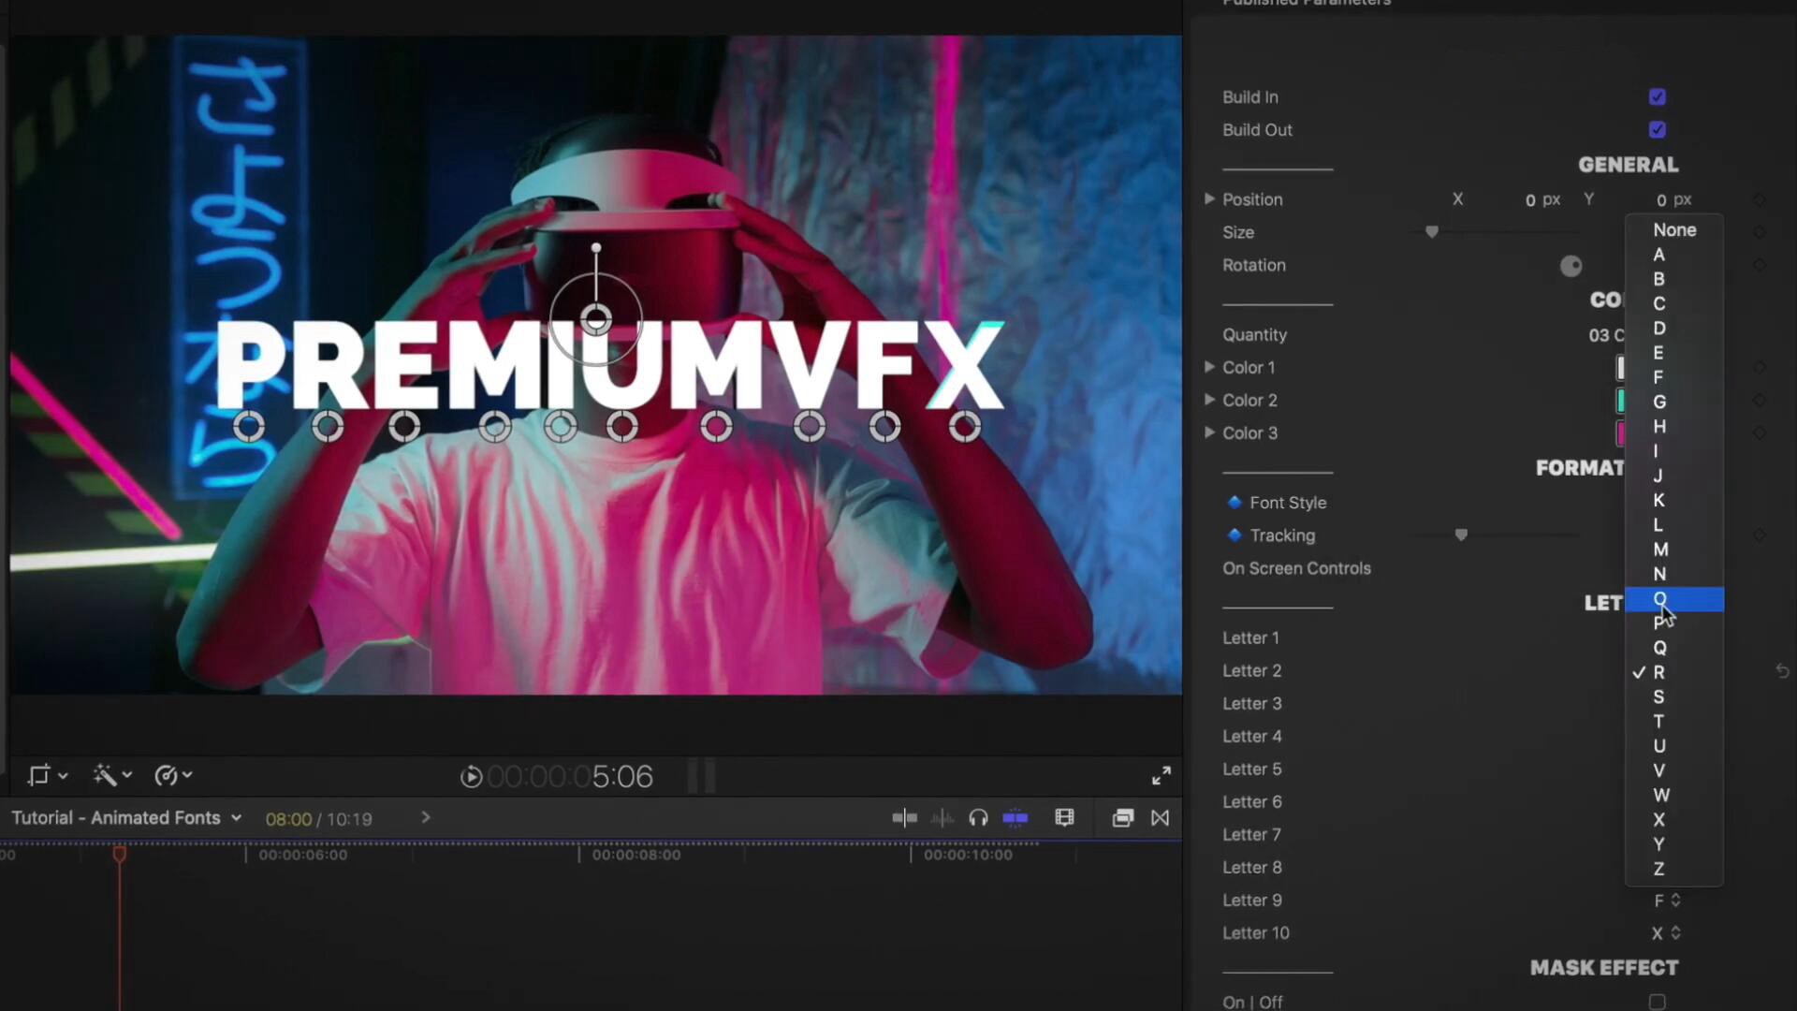The image size is (1797, 1011).
Task: Select 'None' option at top of list
Action: tap(1674, 228)
